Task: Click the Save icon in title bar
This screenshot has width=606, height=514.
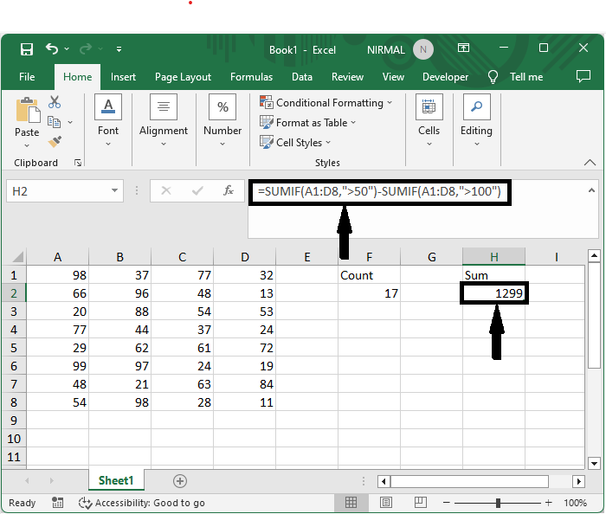Action: [27, 49]
